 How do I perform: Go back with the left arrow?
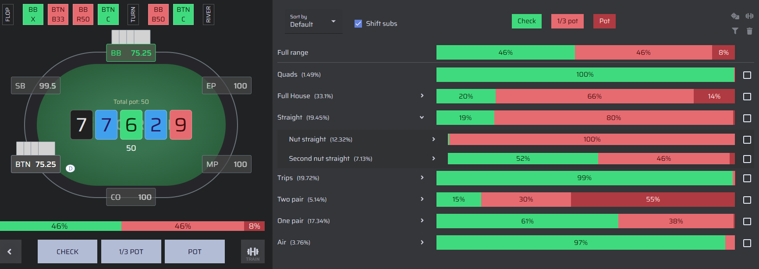(11, 251)
